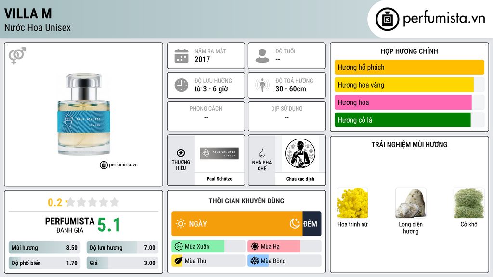Click the THỜI GIAN KHUYÊN DÙNG heading
Image resolution: width=493 pixels, height=277 pixels.
point(246,201)
